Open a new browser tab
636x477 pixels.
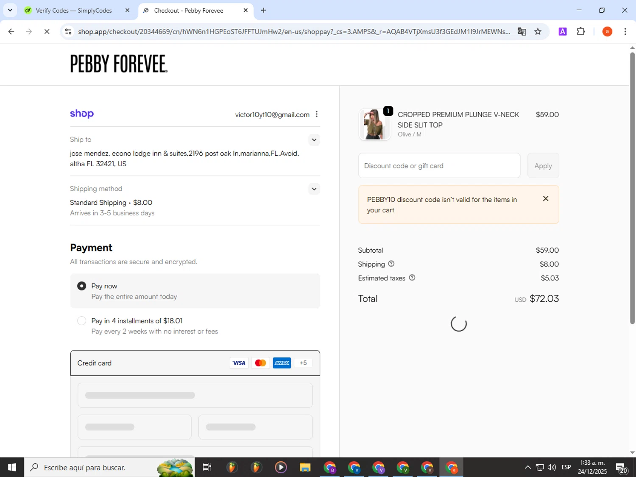tap(264, 10)
